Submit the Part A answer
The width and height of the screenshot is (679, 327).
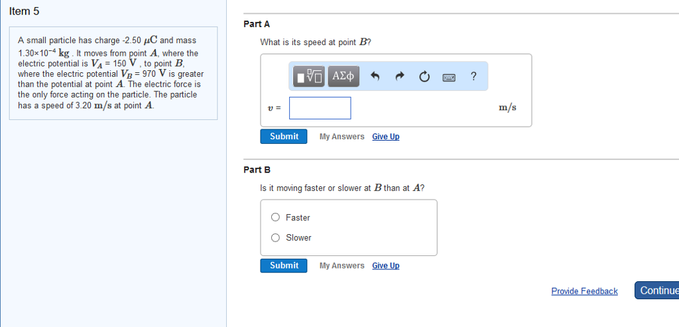click(x=284, y=137)
